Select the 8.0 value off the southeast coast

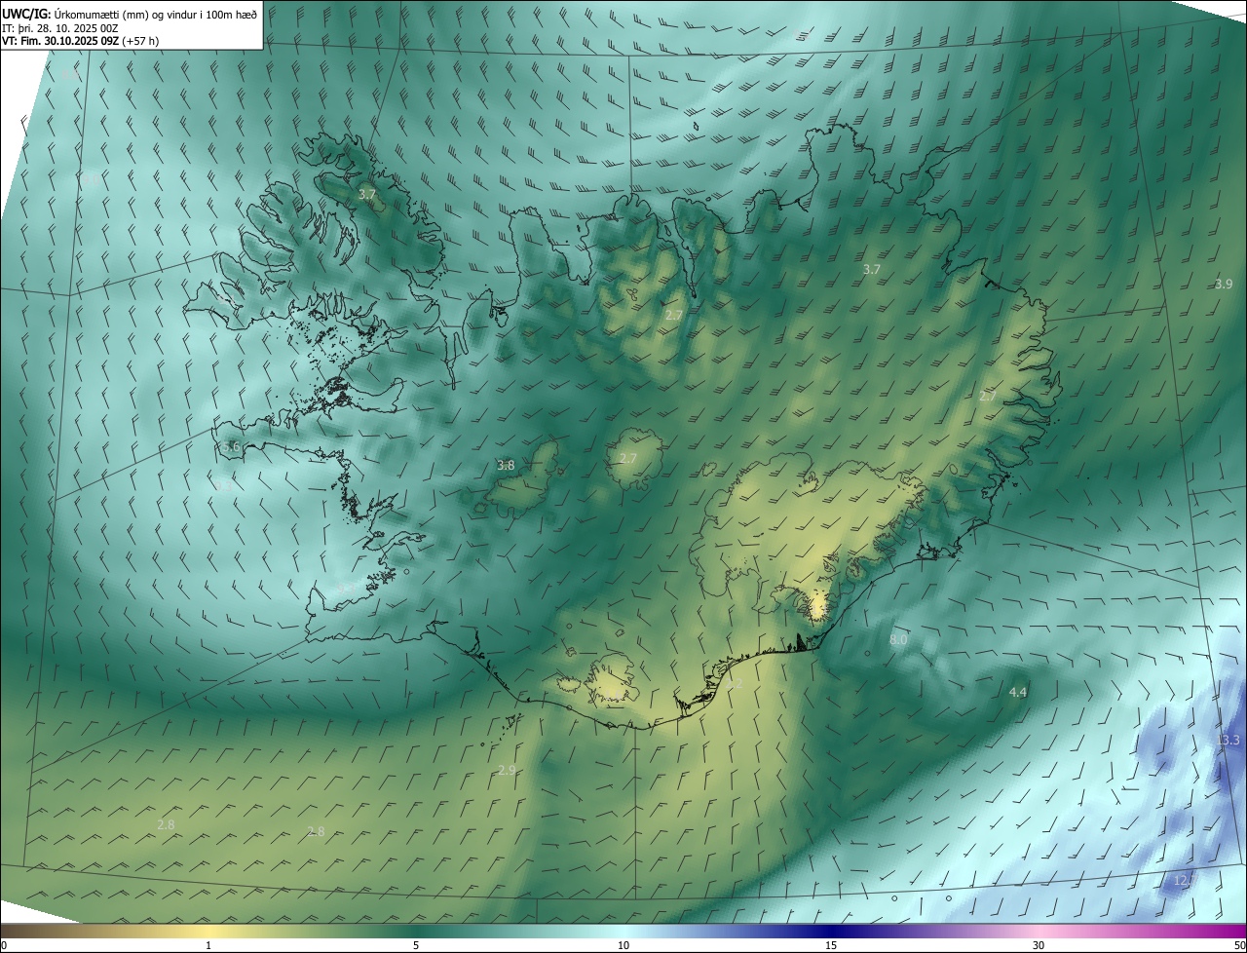[x=898, y=640]
